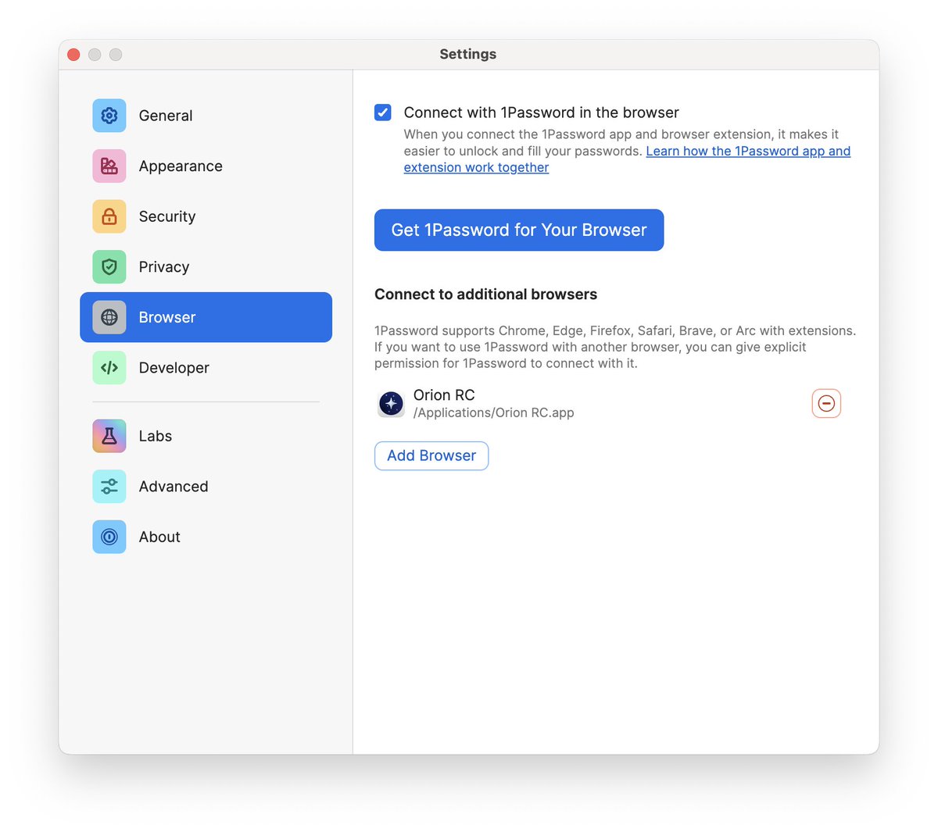Viewport: 938px width, 832px height.
Task: Remove Orion RC using the minus icon
Action: pos(826,403)
